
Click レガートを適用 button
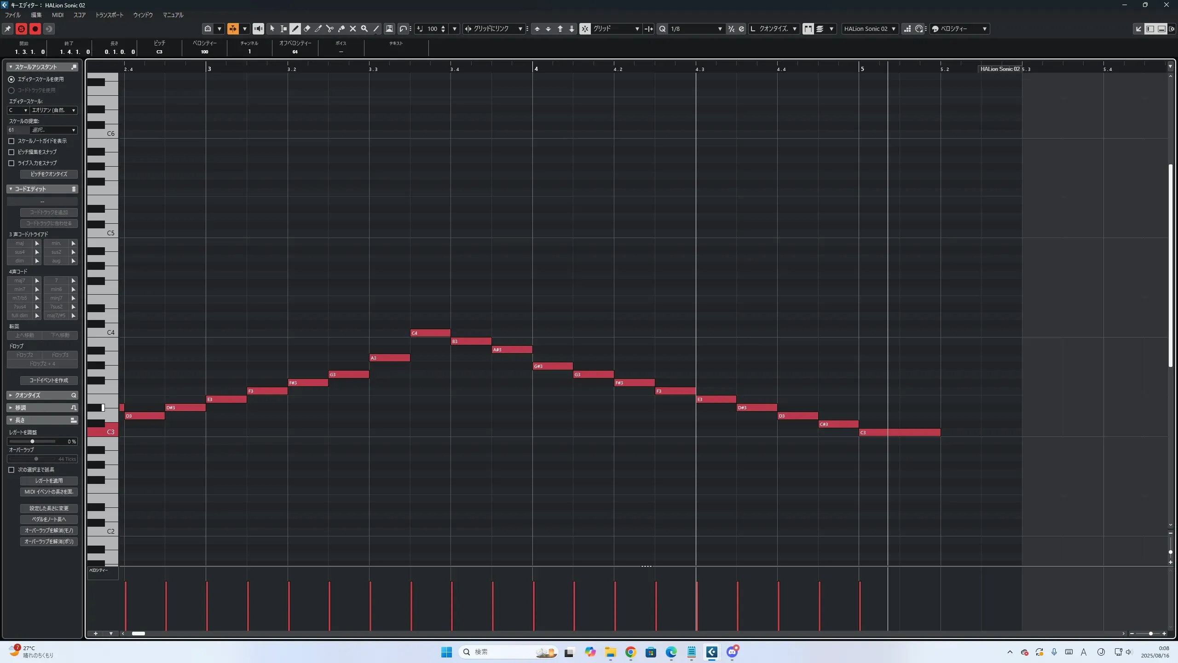(x=49, y=481)
